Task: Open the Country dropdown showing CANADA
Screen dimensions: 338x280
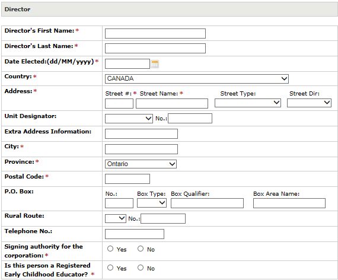Action: point(197,79)
